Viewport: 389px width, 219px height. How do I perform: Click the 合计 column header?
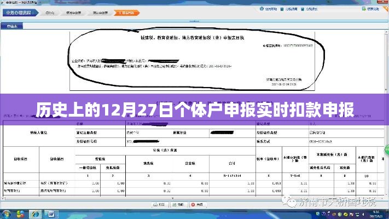pos(232,163)
